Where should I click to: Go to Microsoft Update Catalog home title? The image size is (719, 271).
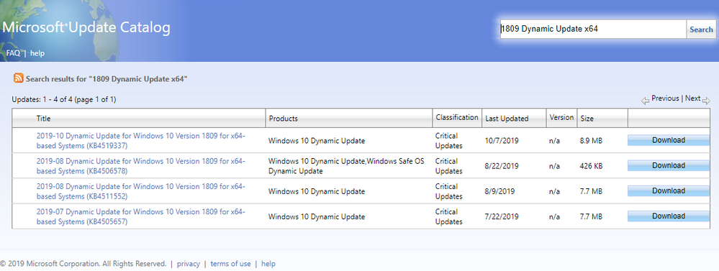tap(86, 27)
